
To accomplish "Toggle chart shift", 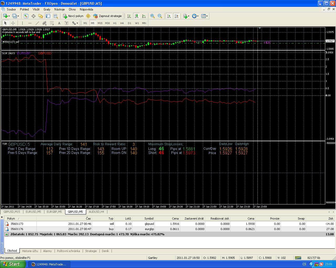I will (176, 16).
